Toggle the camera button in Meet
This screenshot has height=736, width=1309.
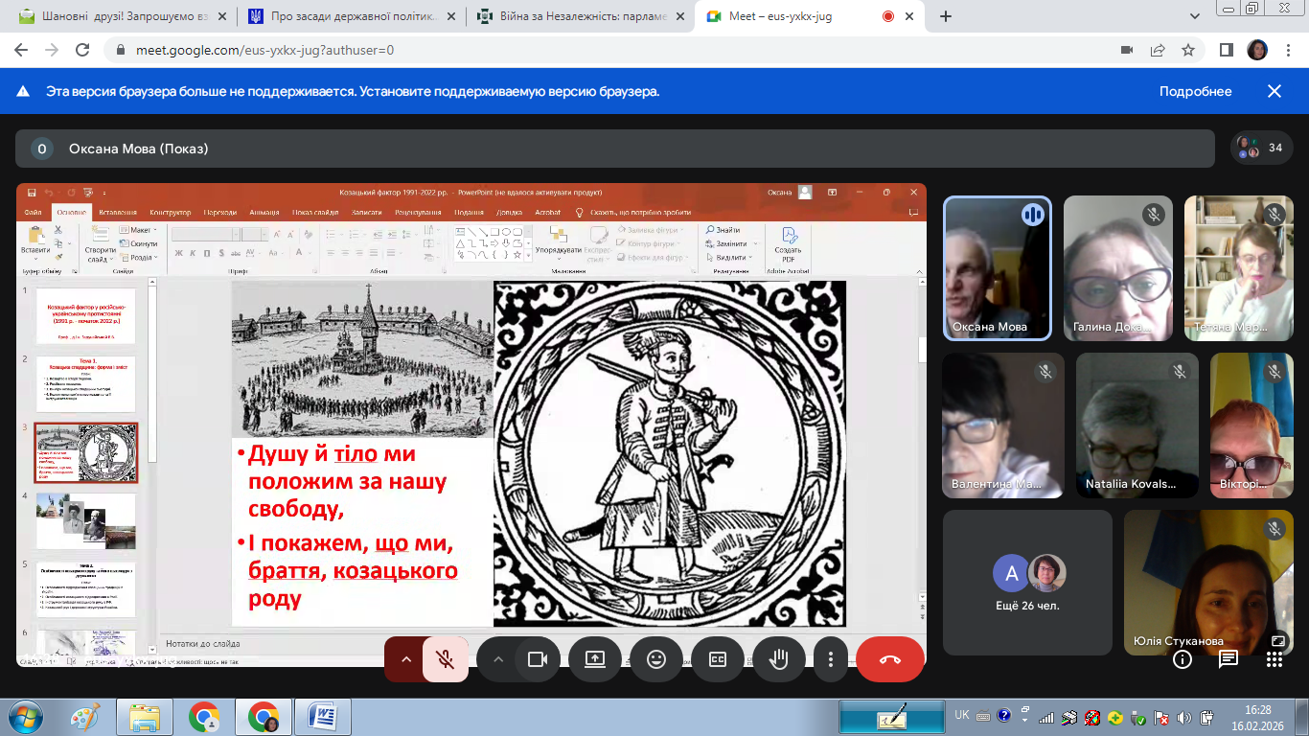[537, 659]
